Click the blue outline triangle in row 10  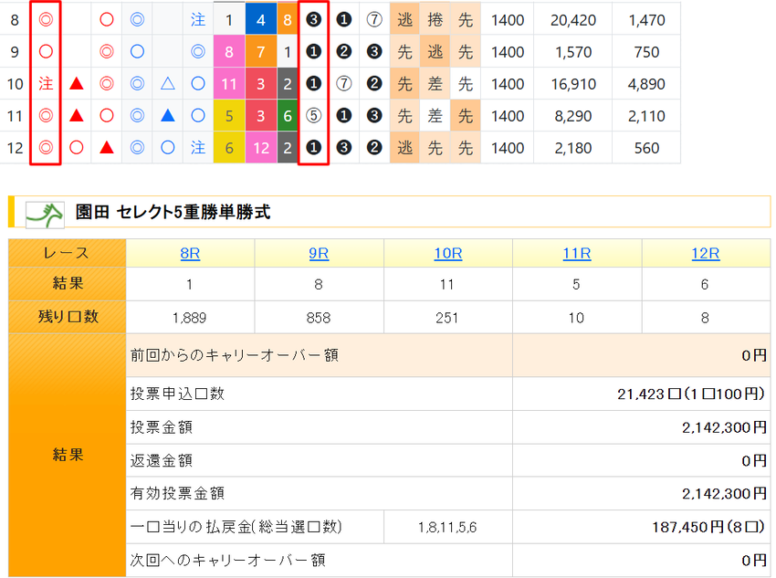pos(168,84)
